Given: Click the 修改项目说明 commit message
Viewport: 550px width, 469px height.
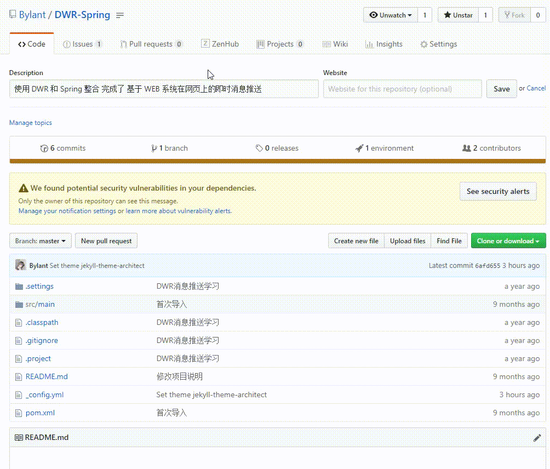Looking at the screenshot, I should [180, 376].
